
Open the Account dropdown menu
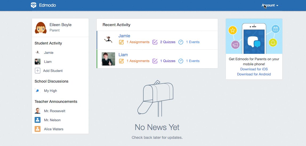pyautogui.click(x=270, y=5)
